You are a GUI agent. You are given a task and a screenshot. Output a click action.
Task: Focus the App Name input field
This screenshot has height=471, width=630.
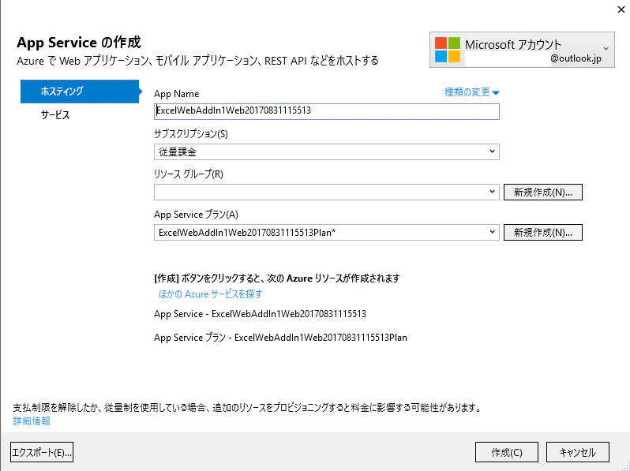point(327,111)
